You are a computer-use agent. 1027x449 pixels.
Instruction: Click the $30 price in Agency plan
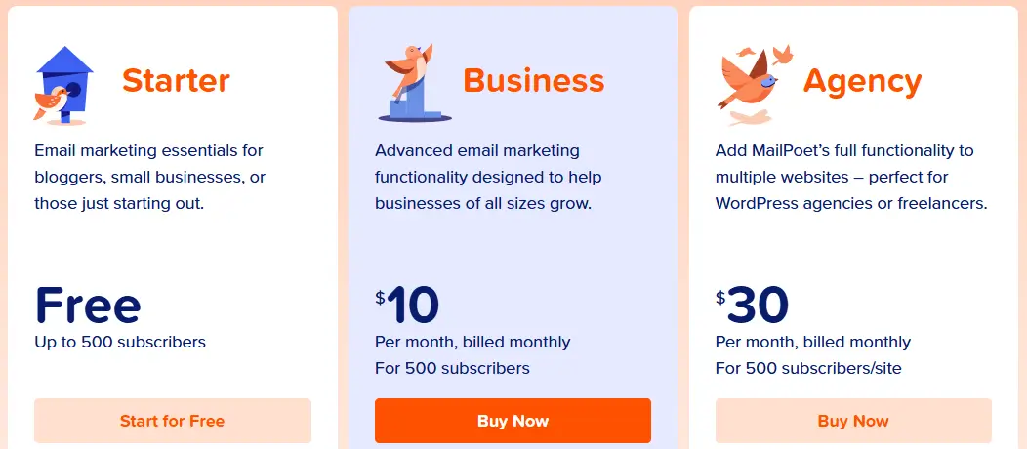point(752,306)
